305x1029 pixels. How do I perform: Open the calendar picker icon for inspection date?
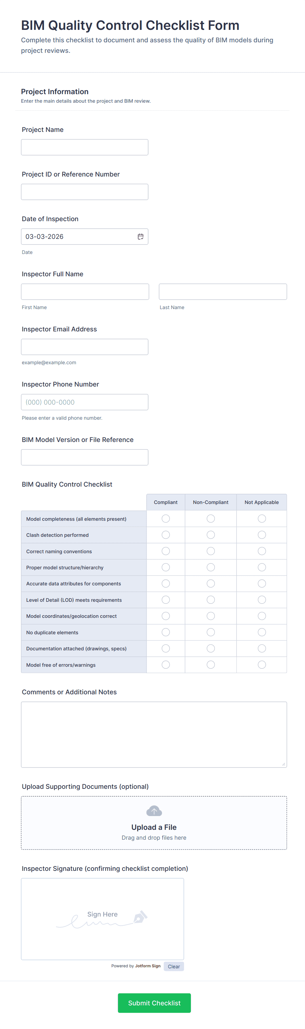click(140, 237)
